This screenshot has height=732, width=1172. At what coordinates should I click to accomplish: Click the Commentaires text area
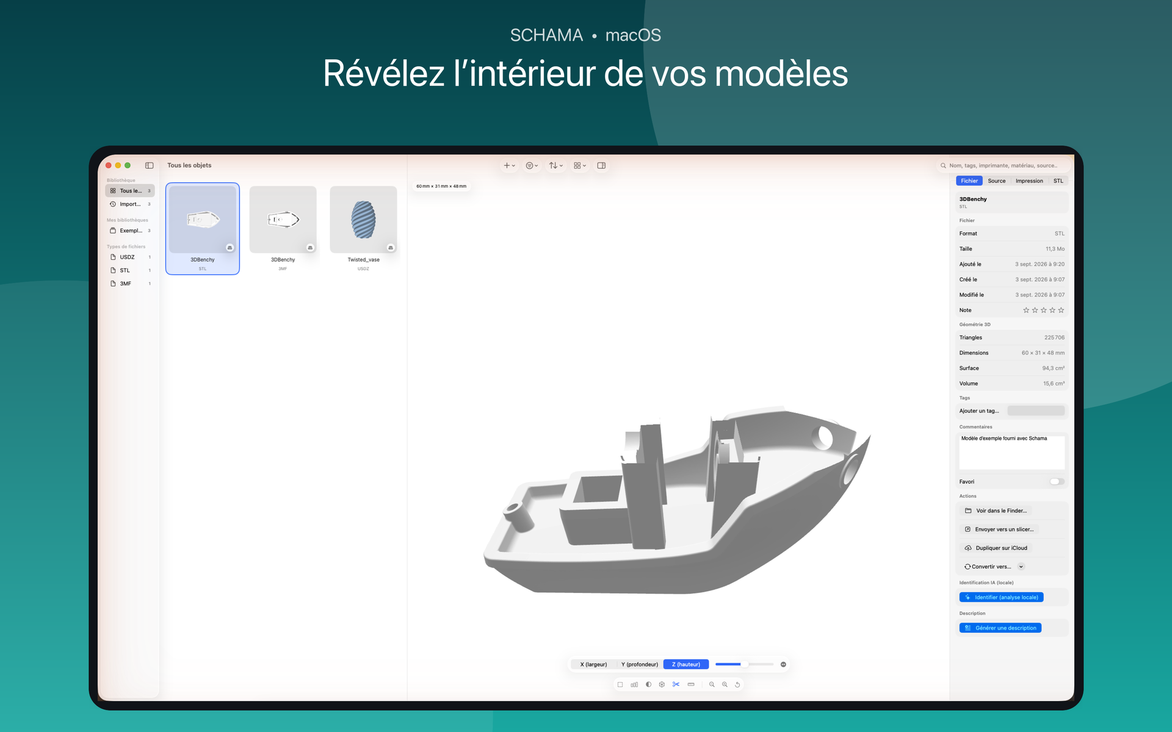(x=1011, y=452)
